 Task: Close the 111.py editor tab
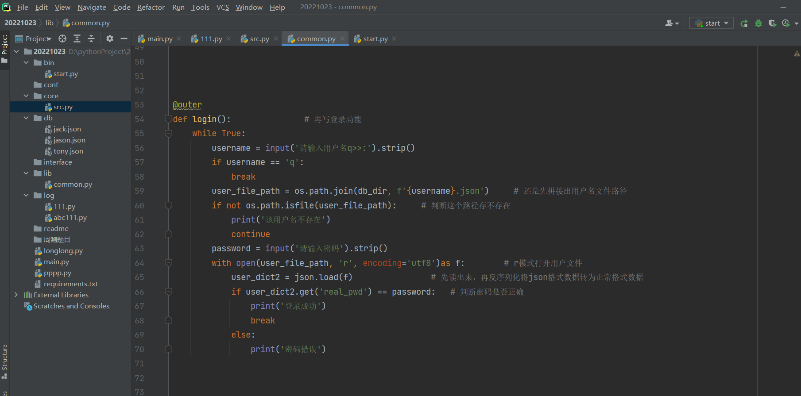[x=228, y=38]
